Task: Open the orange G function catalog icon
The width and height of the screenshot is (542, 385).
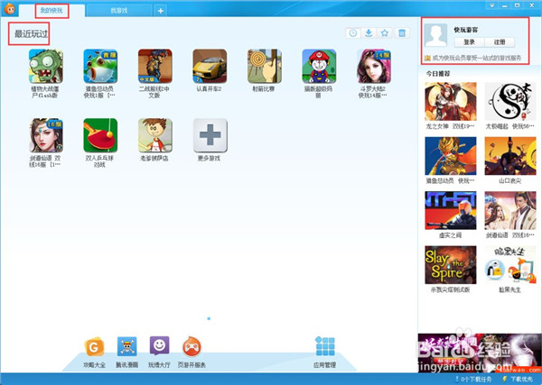Action: (93, 346)
